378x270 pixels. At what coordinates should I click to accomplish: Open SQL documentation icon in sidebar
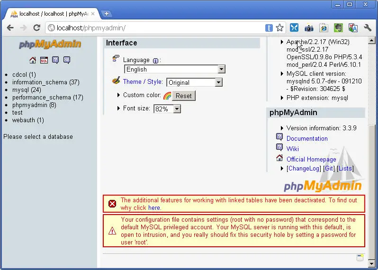pyautogui.click(x=67, y=60)
